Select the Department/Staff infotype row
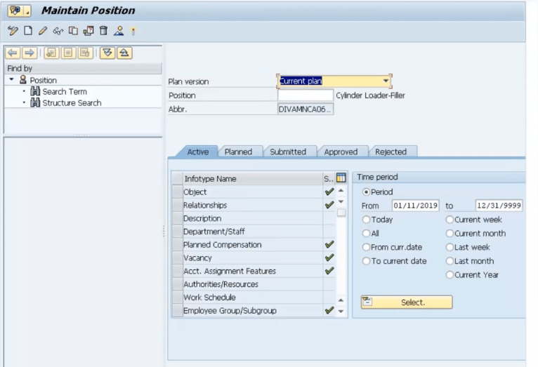The image size is (538, 367). [253, 232]
